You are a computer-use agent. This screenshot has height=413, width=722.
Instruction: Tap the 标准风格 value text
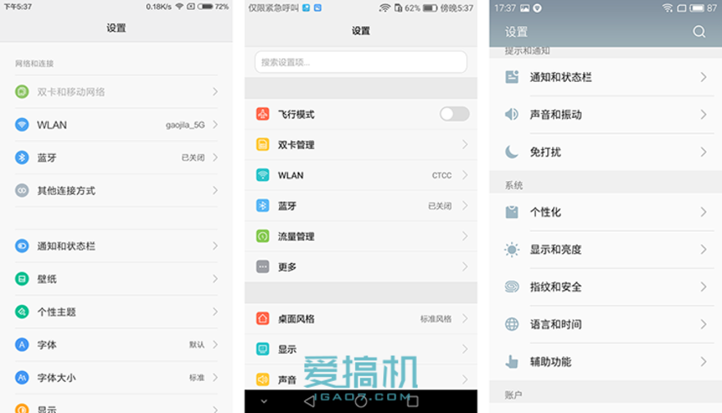pos(436,319)
